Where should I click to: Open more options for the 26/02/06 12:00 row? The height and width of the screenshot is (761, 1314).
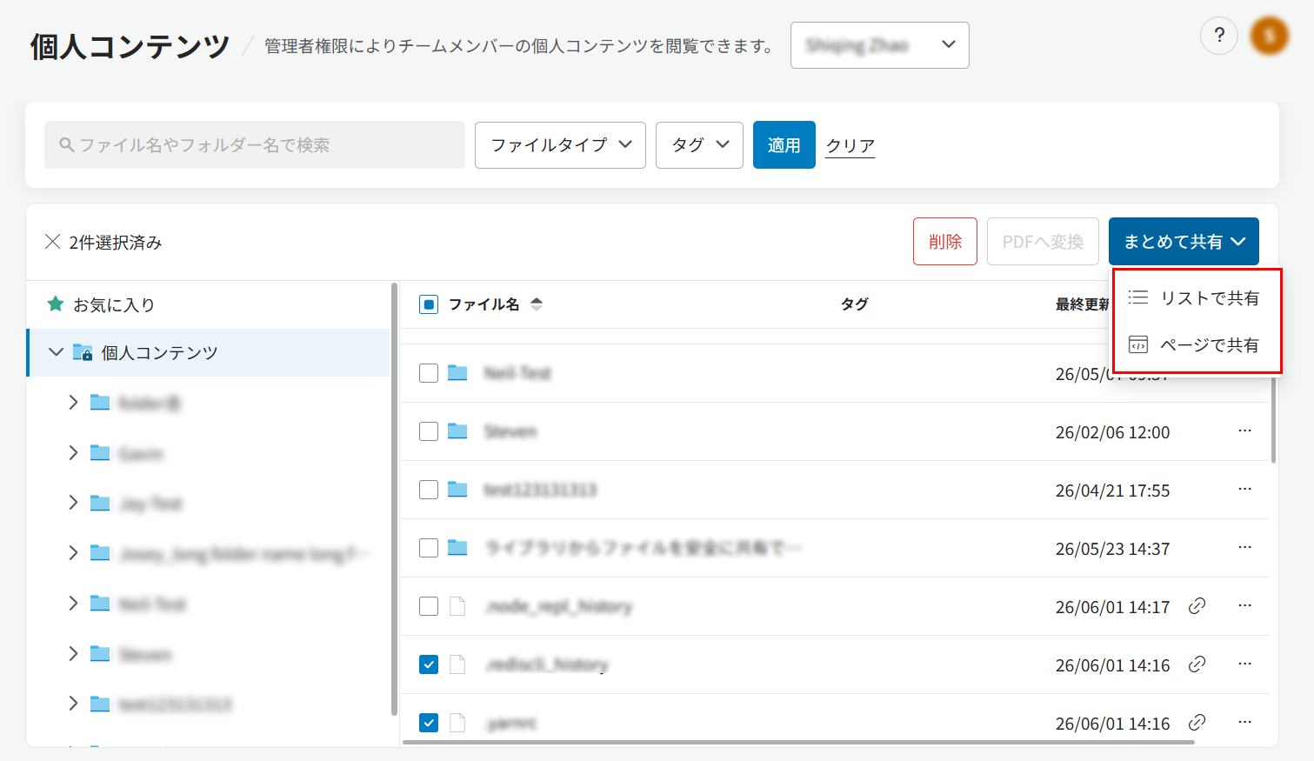click(1244, 431)
